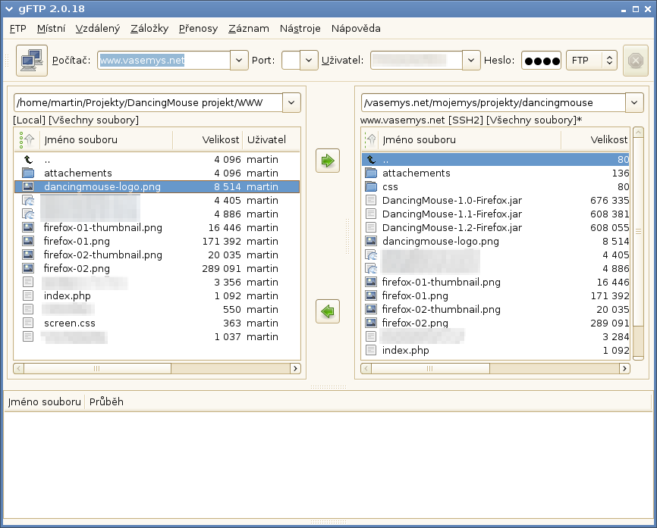The width and height of the screenshot is (657, 528).
Task: Open the Nástroje menu
Action: 300,29
